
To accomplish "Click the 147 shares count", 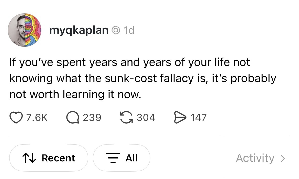I will 198,118.
